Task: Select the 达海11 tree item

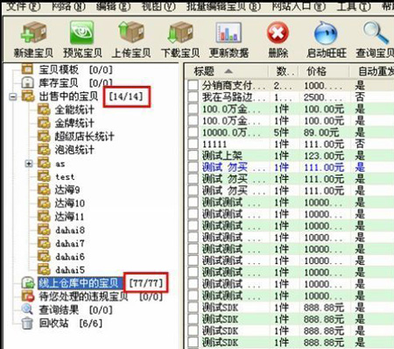Action: coord(70,217)
